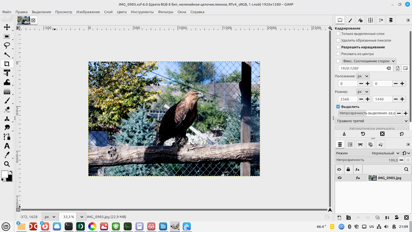
Task: Set portrait orientation for aspect ratio
Action: pyautogui.click(x=397, y=68)
